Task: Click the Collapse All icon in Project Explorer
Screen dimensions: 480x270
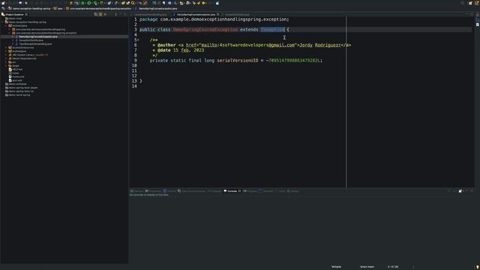Action: tap(96, 14)
